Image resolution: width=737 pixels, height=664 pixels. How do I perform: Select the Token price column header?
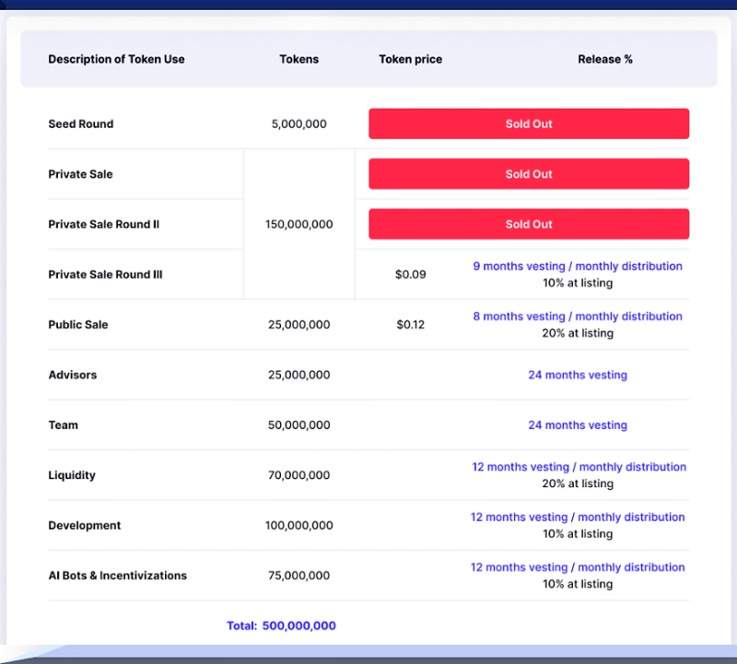click(x=410, y=59)
